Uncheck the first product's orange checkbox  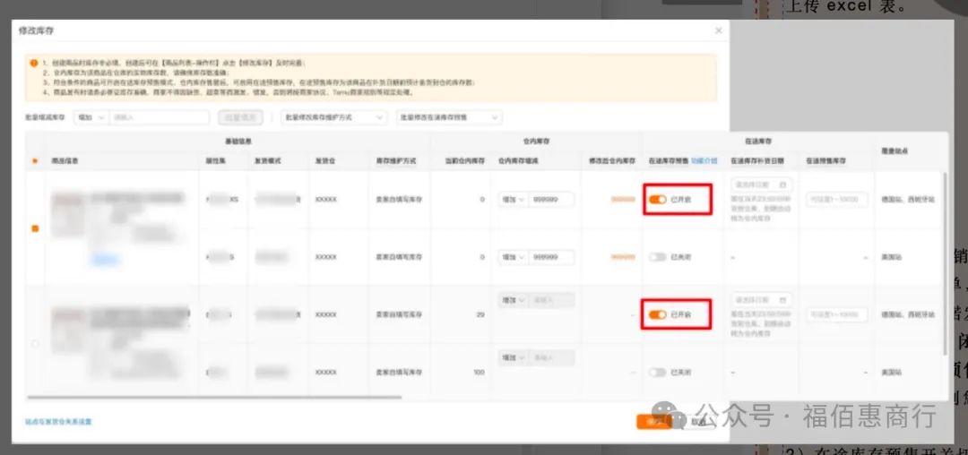(x=35, y=228)
